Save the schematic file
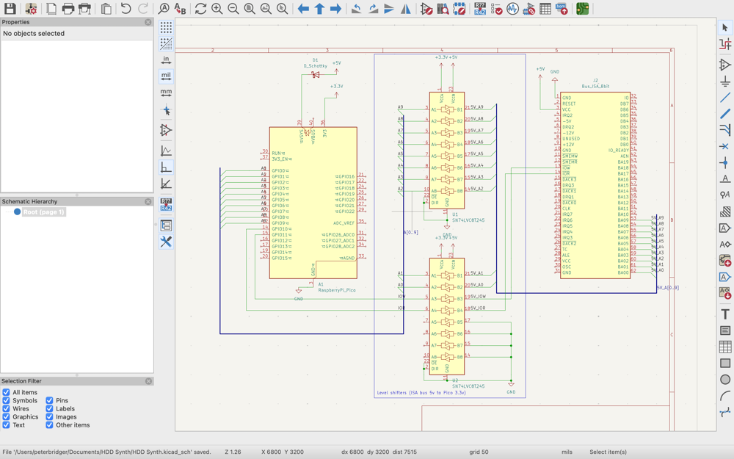734x459 pixels. pyautogui.click(x=10, y=9)
